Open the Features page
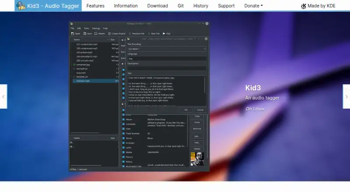350x192 pixels. (95, 6)
